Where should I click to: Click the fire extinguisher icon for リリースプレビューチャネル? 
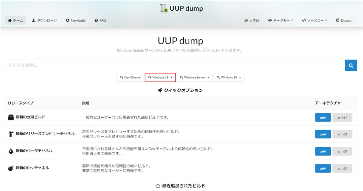tap(11, 134)
